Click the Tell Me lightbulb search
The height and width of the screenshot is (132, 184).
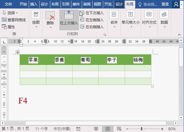[147, 5]
